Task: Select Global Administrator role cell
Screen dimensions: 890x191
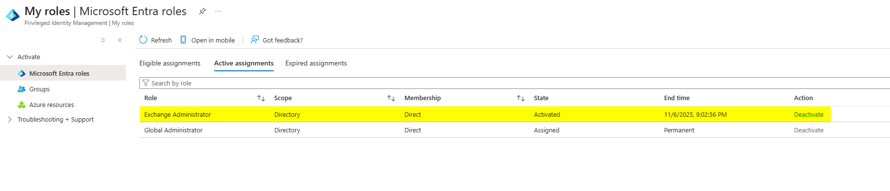Action: pos(173,130)
